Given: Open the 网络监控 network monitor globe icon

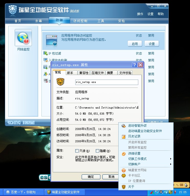Looking at the screenshot, I should (23, 38).
